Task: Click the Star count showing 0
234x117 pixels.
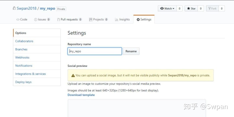Action: coord(201,8)
